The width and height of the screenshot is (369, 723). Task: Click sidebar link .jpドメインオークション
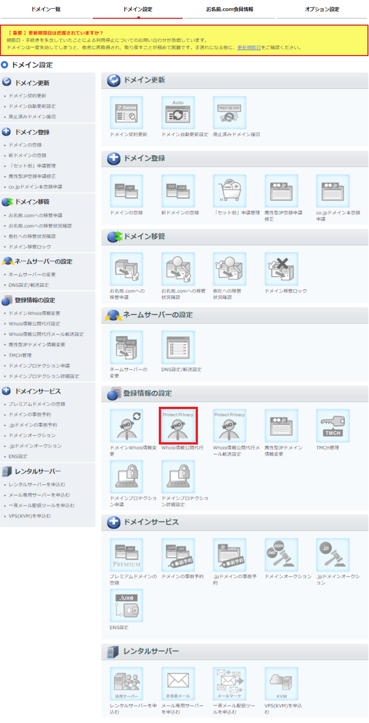[x=35, y=445]
